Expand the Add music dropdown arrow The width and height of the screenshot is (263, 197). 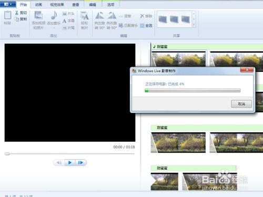point(54,28)
